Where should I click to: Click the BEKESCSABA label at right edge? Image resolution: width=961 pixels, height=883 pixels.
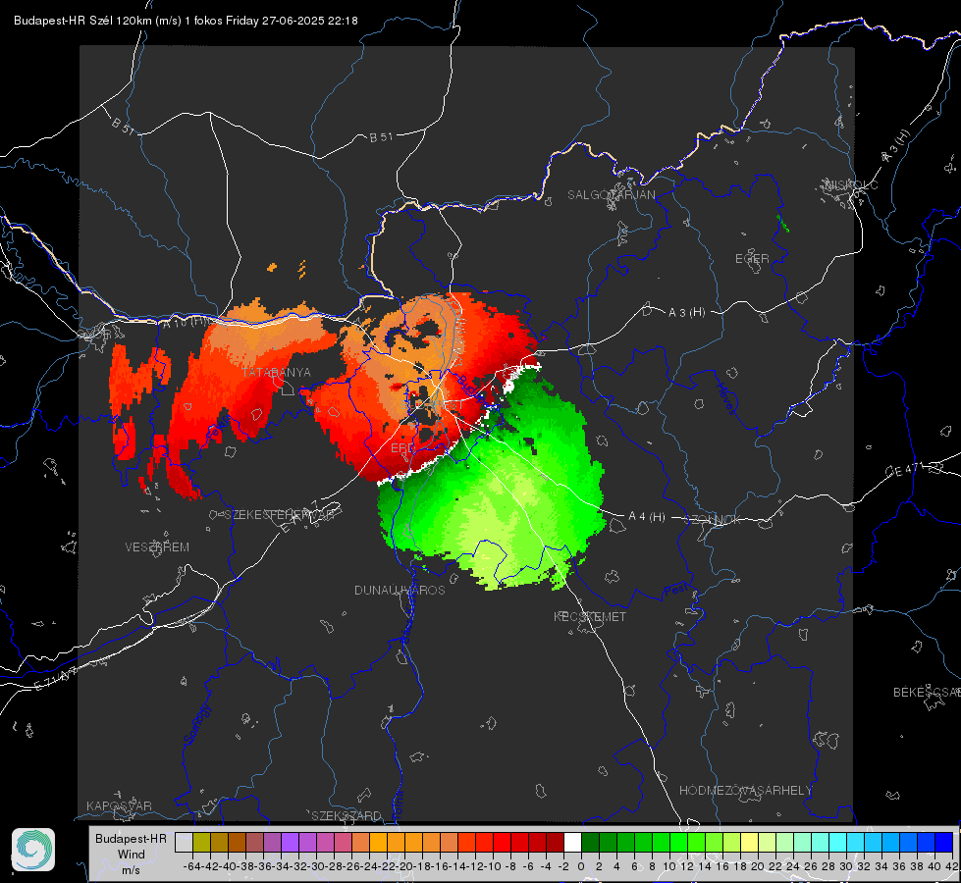click(x=927, y=692)
